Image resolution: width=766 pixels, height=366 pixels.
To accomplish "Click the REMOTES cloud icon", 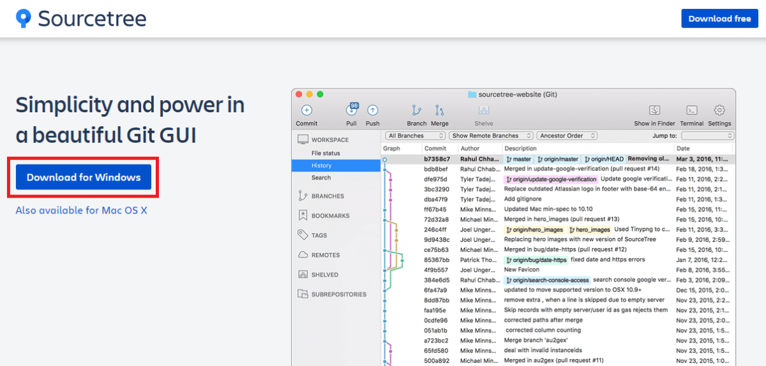I will (303, 255).
